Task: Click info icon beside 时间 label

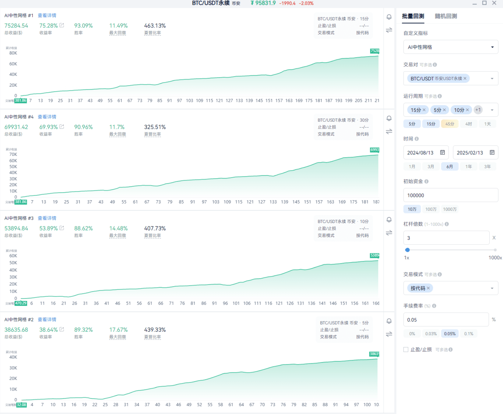Action: click(x=417, y=139)
